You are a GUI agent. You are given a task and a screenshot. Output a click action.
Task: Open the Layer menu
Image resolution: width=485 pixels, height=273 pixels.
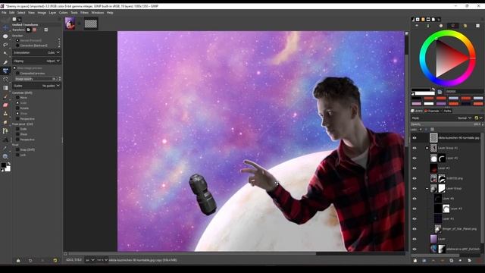coord(52,13)
